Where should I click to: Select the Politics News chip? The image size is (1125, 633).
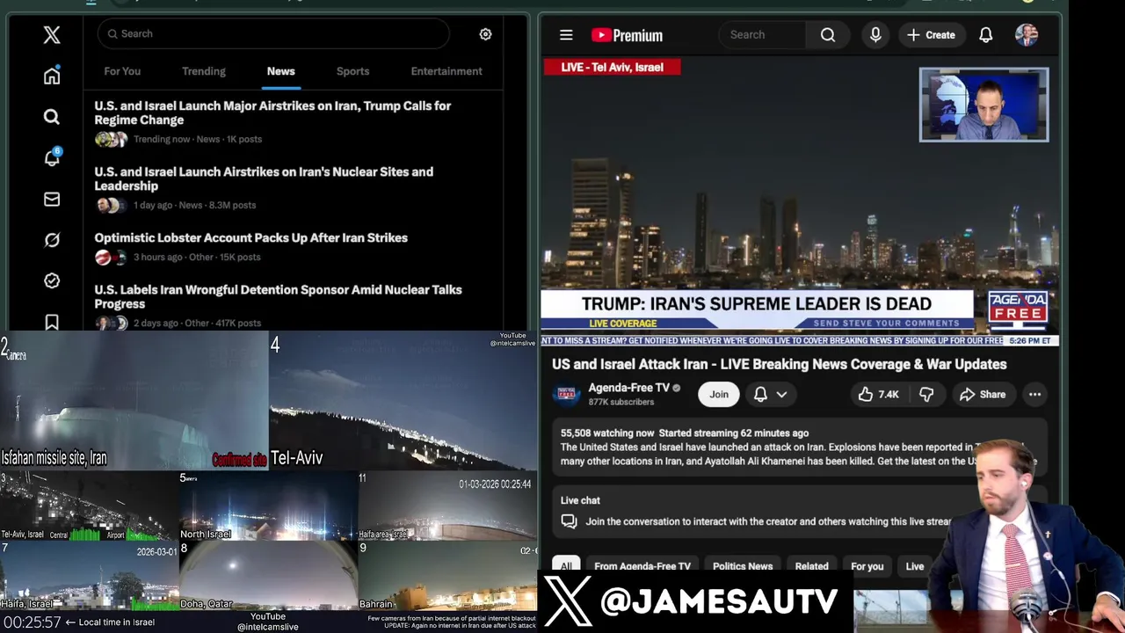(743, 566)
